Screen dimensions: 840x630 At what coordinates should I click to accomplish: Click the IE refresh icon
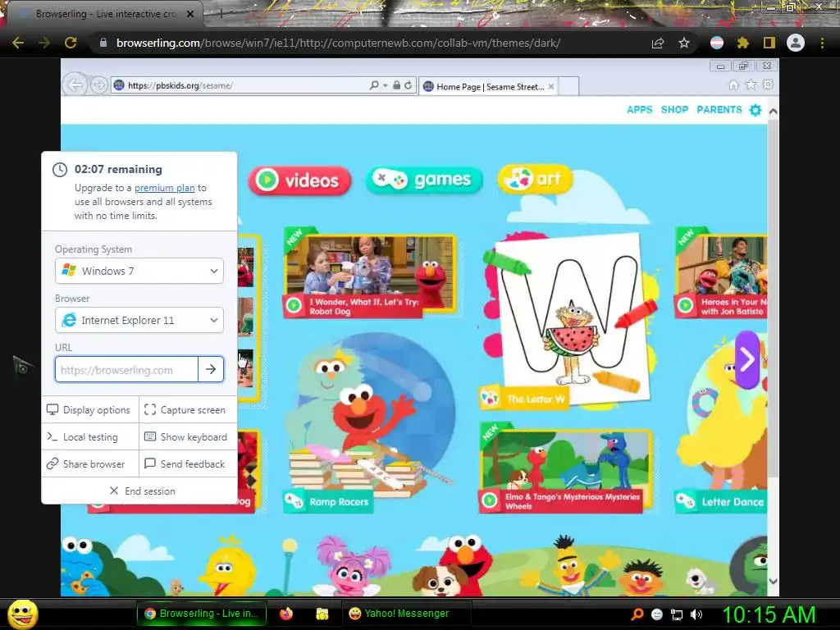[x=409, y=85]
